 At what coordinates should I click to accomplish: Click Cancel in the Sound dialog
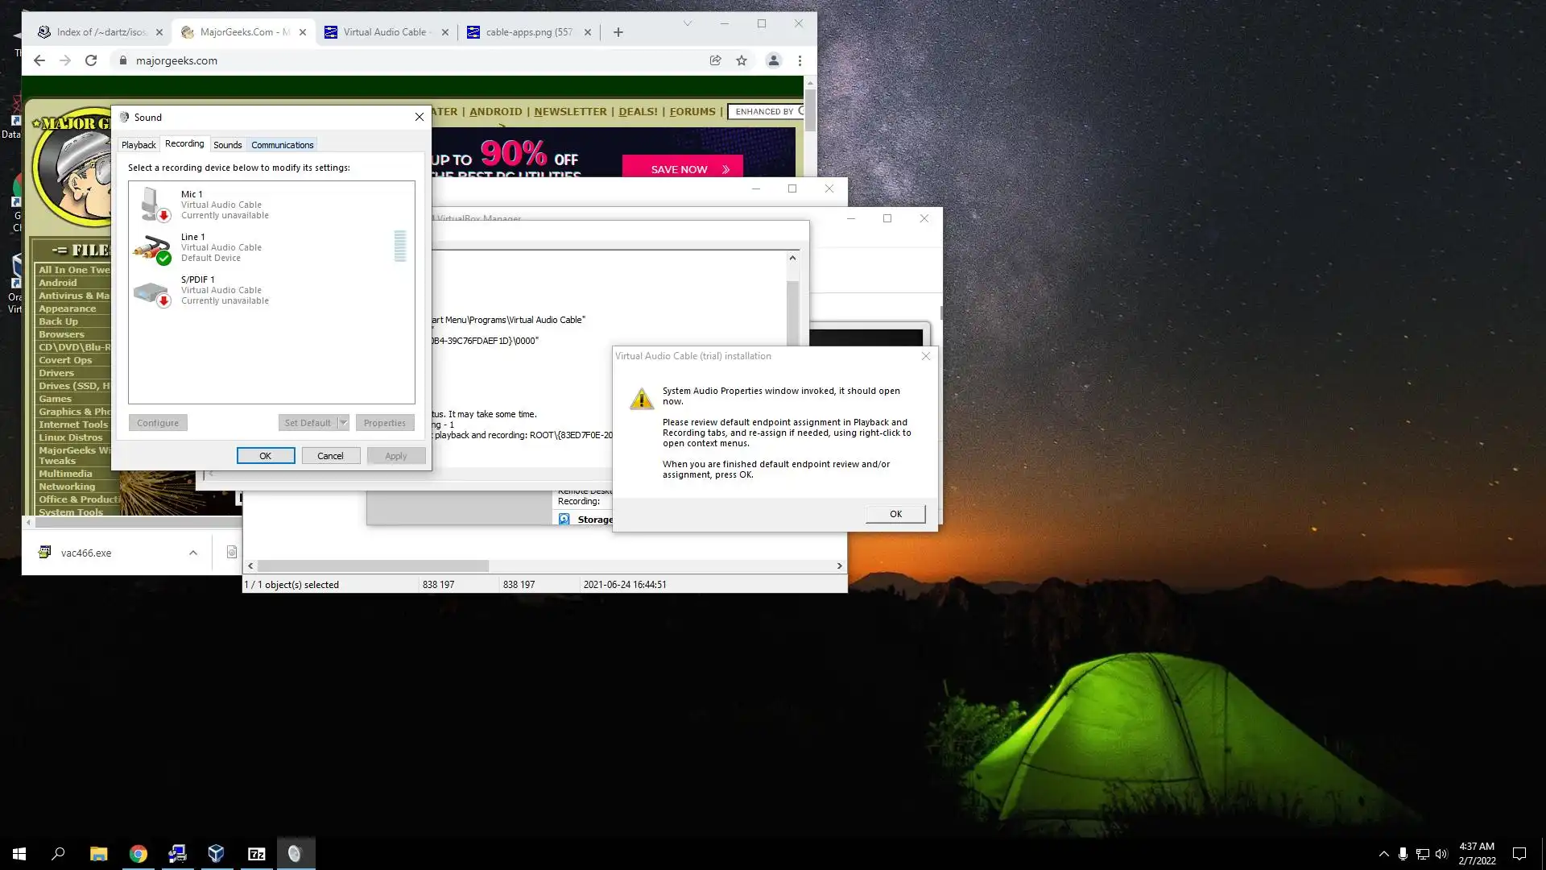point(330,456)
